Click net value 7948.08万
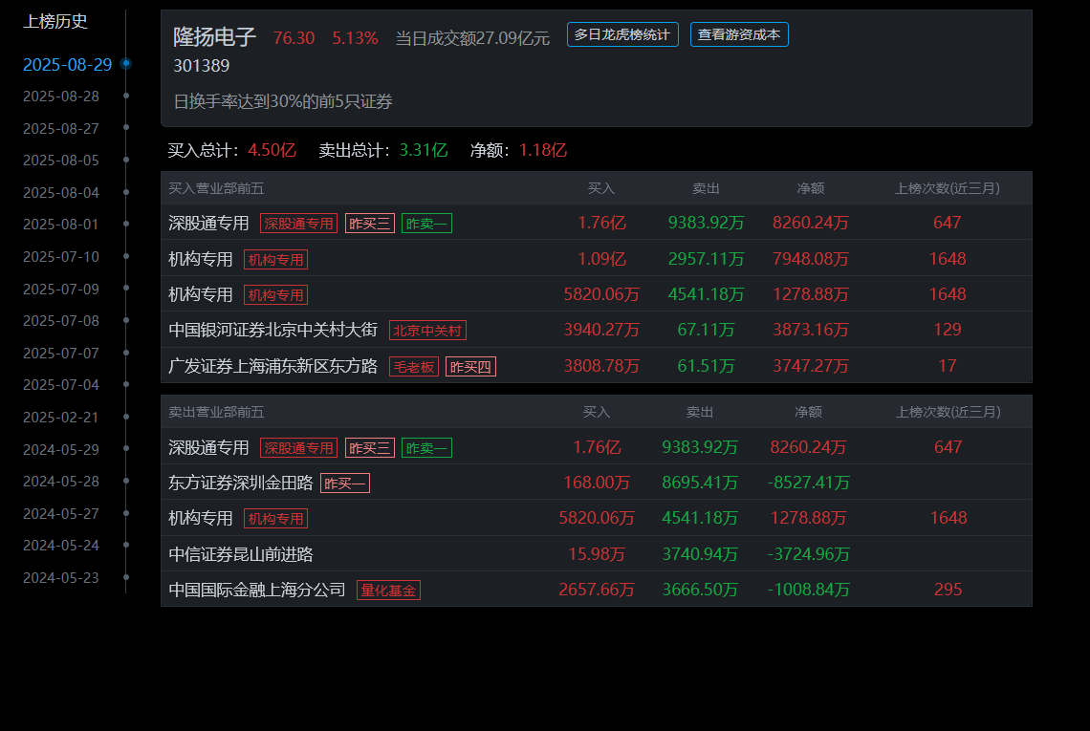The image size is (1090, 731). coord(811,259)
